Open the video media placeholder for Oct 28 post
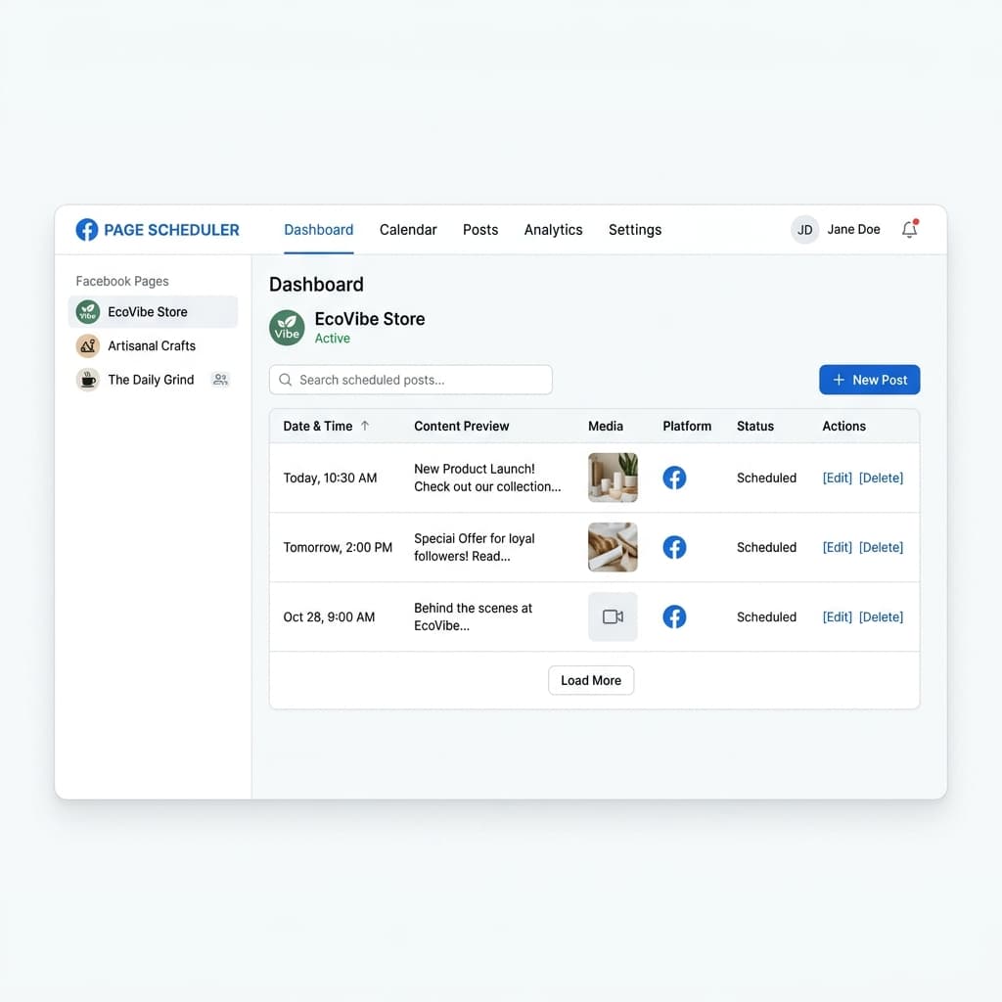The image size is (1002, 1002). tap(613, 616)
